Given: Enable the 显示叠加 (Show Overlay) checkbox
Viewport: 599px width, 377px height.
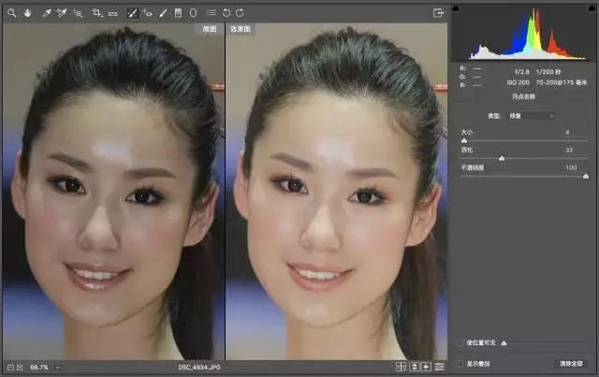Looking at the screenshot, I should (460, 364).
